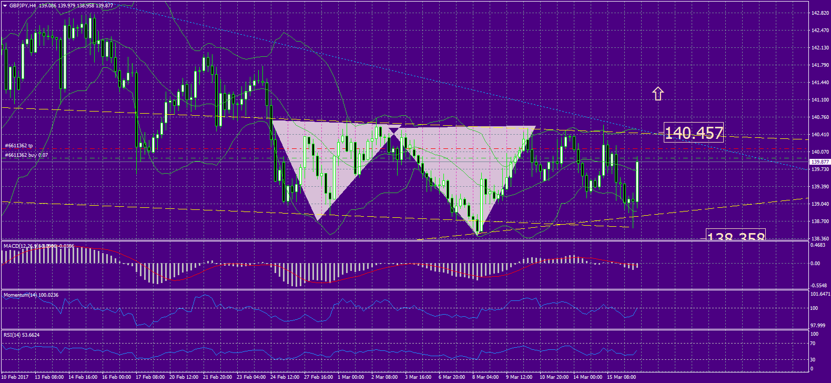Click the current price tag 139.877

[x=819, y=162]
